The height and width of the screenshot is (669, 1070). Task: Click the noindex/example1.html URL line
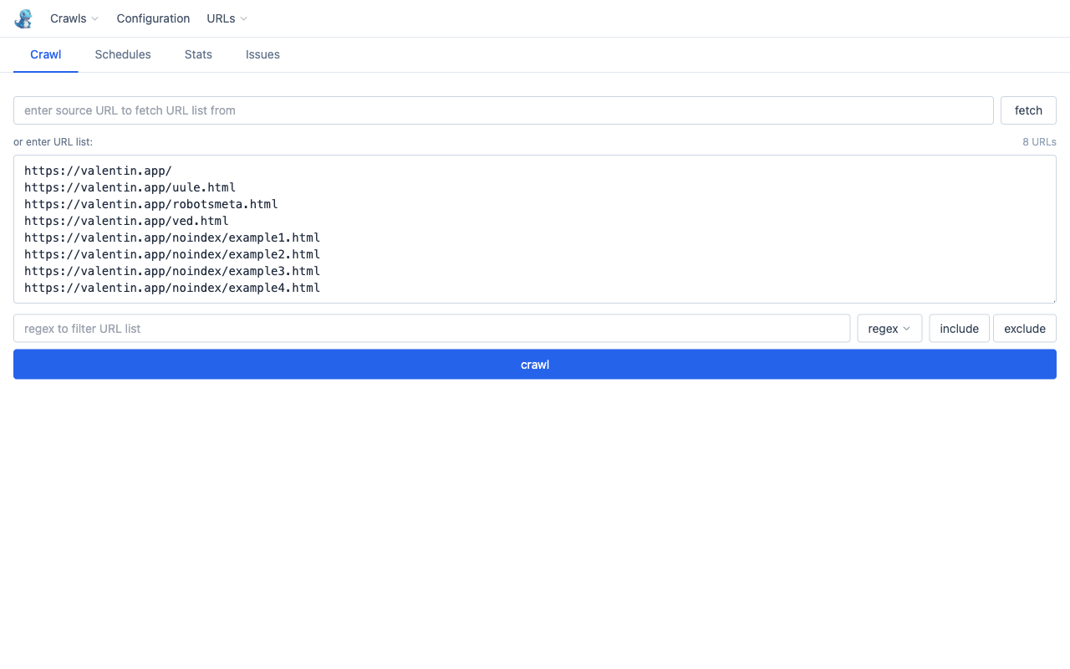coord(172,237)
